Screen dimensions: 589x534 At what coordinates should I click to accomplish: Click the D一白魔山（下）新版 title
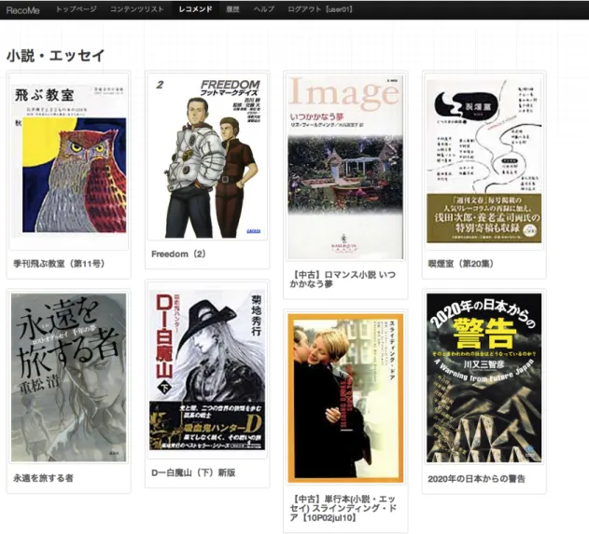[193, 472]
